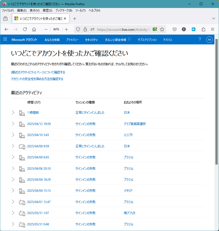Open Firefox View recent browsing icon
This screenshot has height=231, width=219.
[5, 18]
